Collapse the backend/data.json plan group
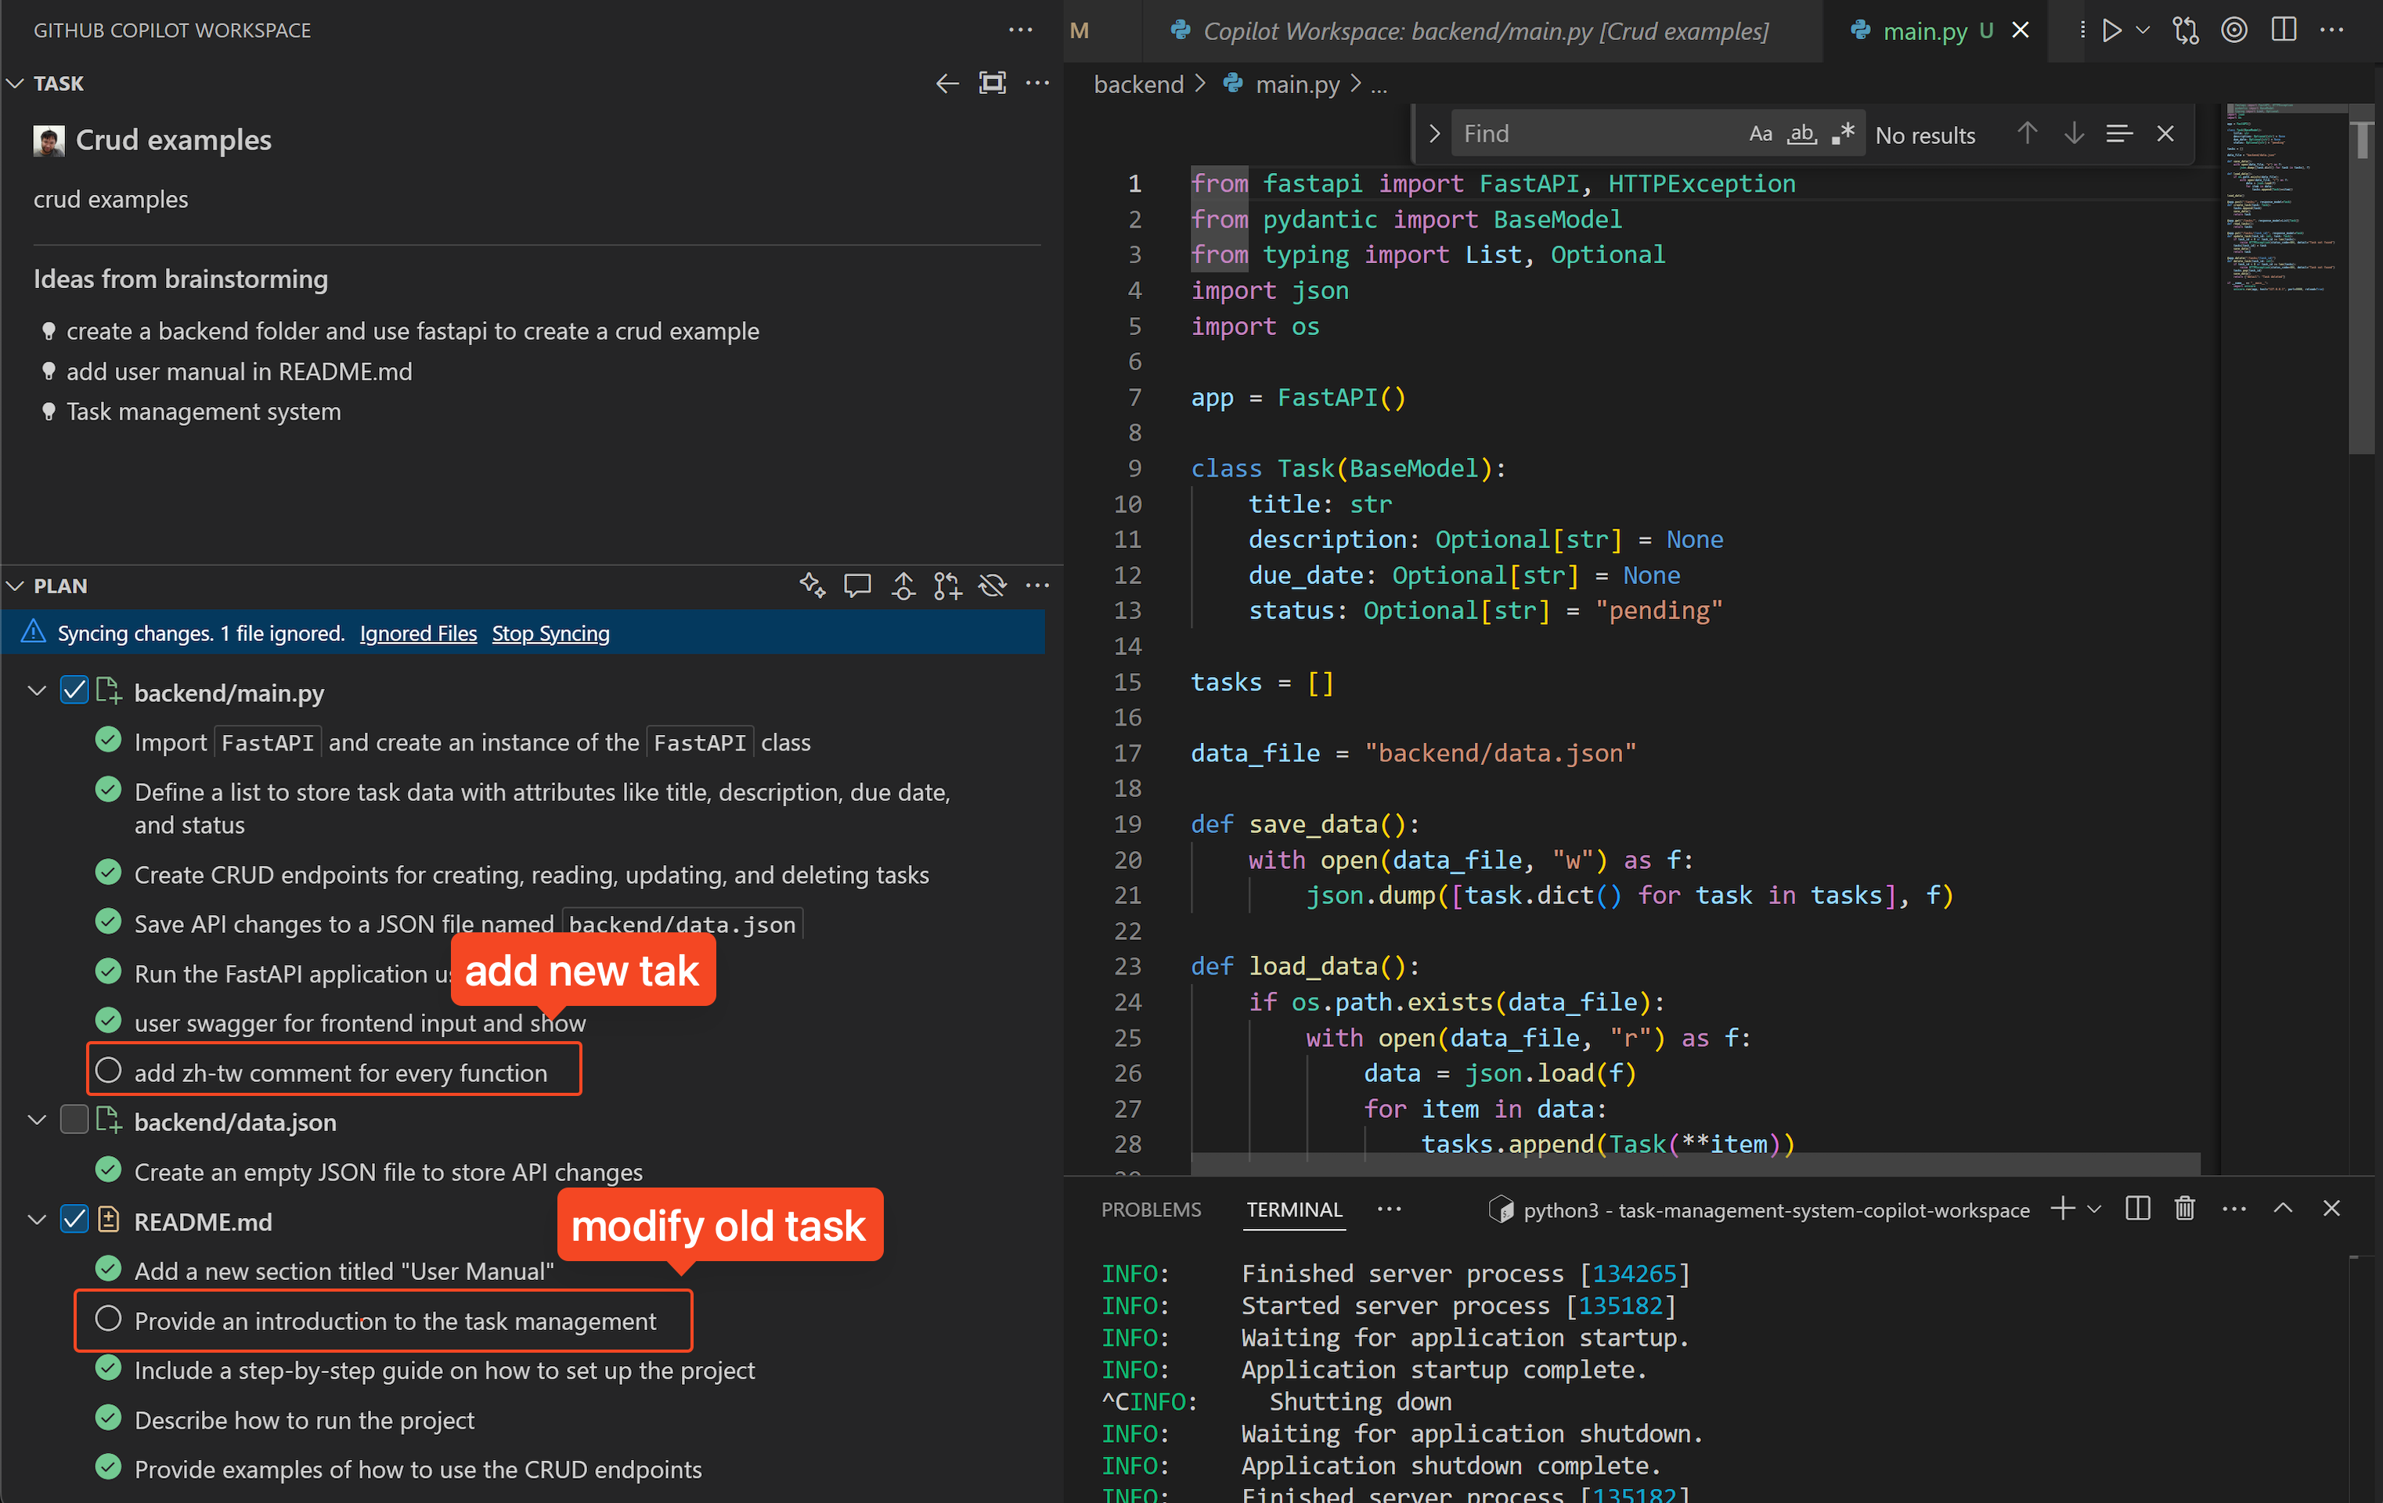This screenshot has height=1503, width=2383. (37, 1120)
